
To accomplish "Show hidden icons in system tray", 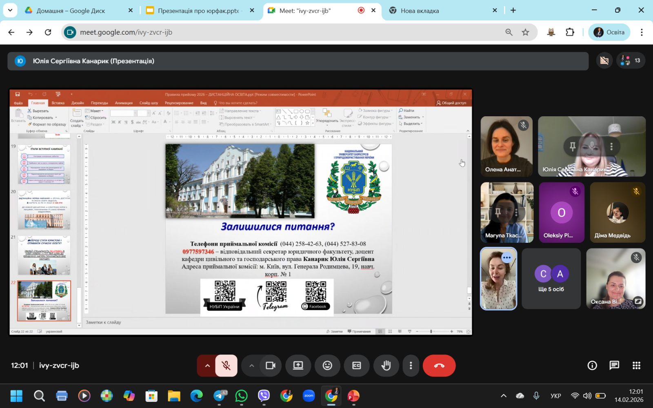I will [504, 396].
